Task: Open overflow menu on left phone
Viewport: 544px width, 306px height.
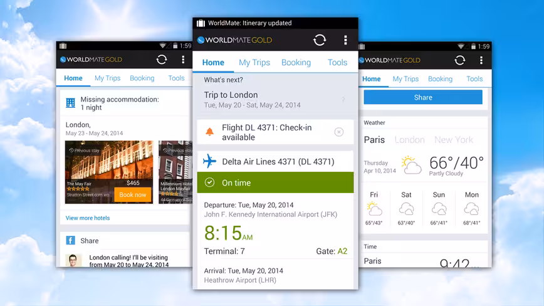Action: tap(183, 60)
